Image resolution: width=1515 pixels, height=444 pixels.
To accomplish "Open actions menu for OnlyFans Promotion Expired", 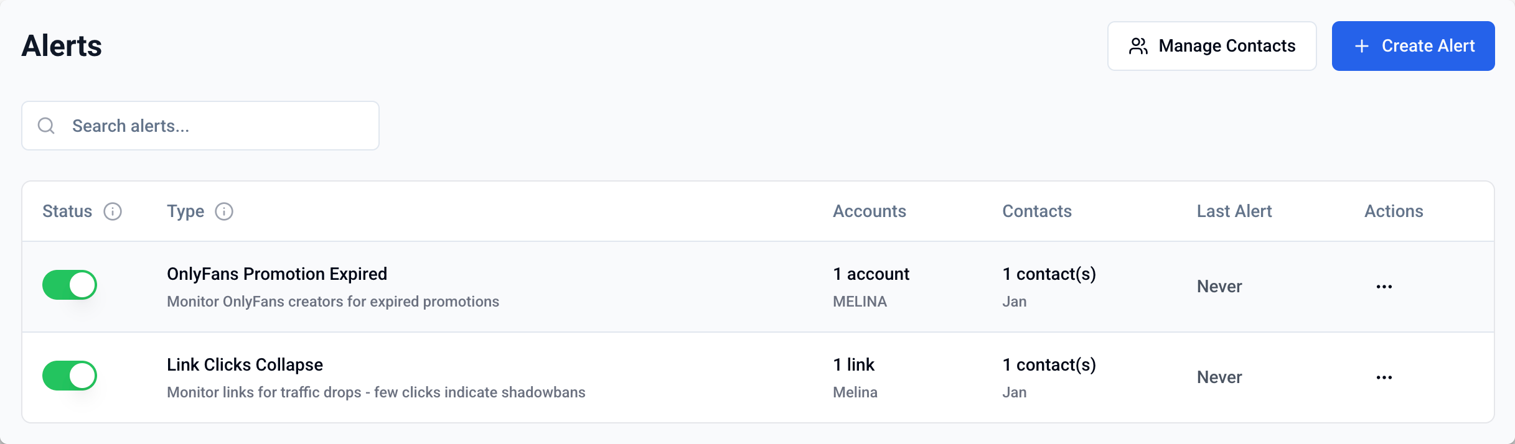I will point(1384,287).
